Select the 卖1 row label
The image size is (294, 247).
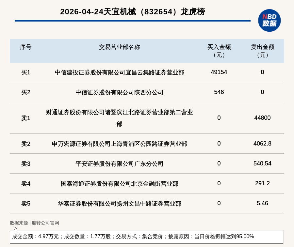(x=26, y=118)
